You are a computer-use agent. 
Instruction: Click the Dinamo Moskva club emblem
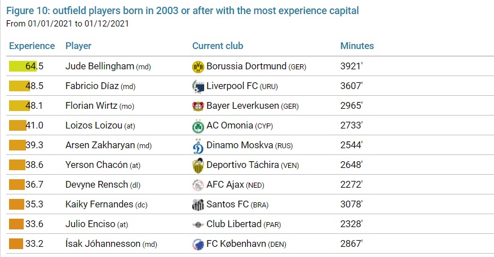[x=198, y=145]
